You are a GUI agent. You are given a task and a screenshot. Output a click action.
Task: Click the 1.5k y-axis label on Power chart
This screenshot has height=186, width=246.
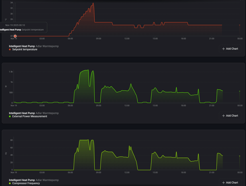pyautogui.click(x=11, y=72)
